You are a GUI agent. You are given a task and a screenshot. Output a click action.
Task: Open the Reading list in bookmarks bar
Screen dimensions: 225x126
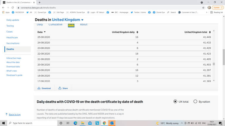[x=217, y=12]
